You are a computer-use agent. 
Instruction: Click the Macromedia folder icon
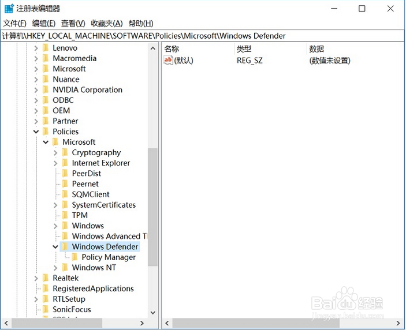point(46,58)
